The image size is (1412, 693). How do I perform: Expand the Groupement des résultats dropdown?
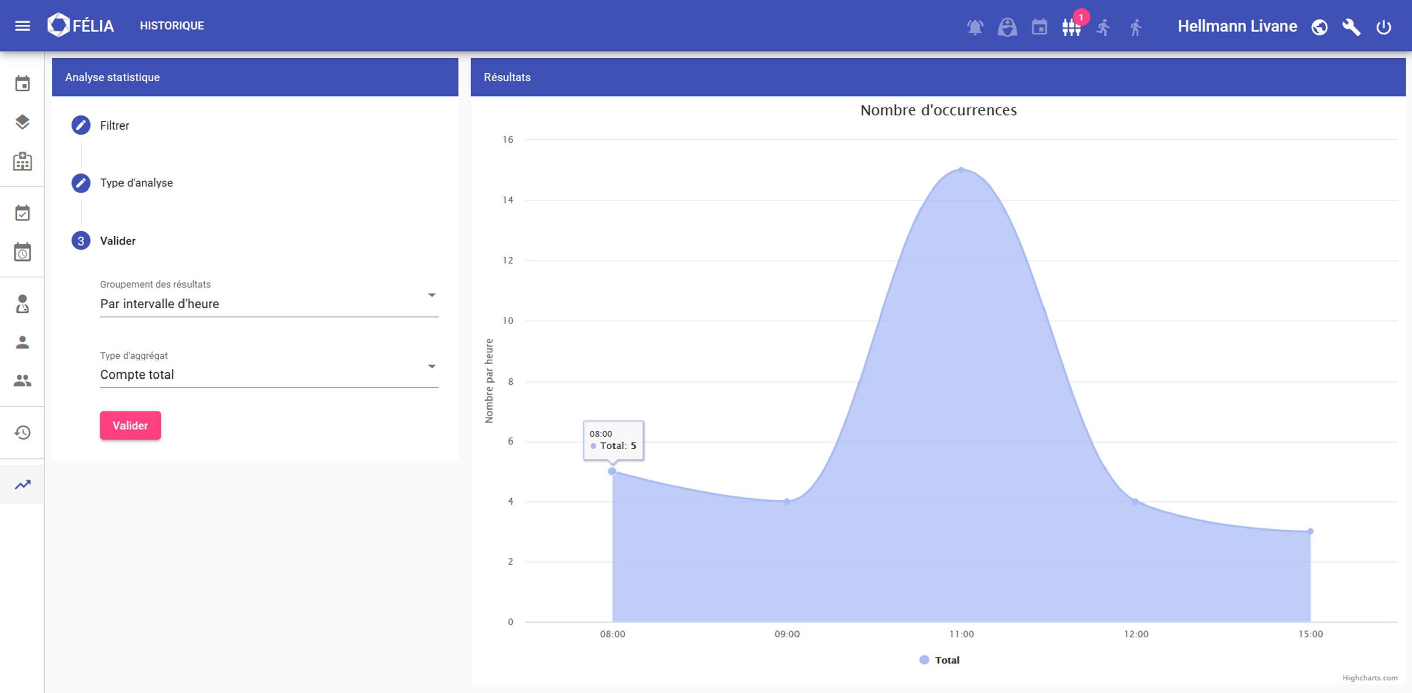coord(269,303)
